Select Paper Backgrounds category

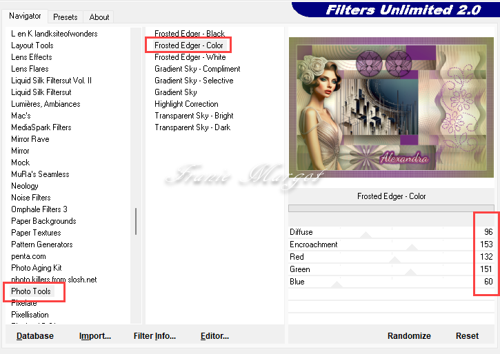pos(43,221)
